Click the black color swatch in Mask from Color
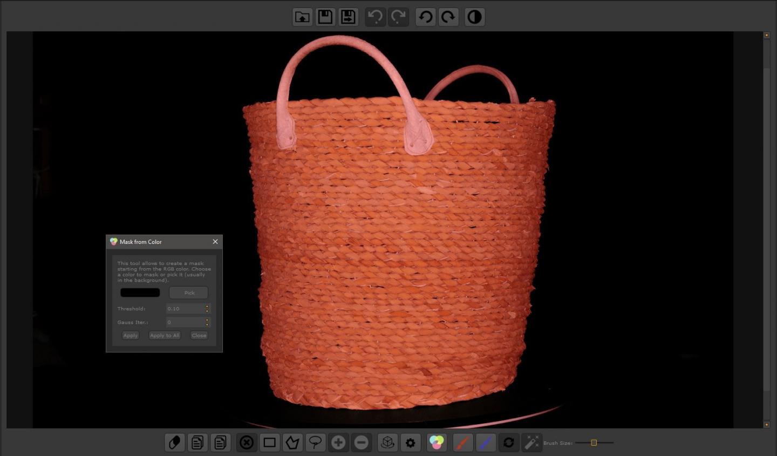 pos(140,292)
